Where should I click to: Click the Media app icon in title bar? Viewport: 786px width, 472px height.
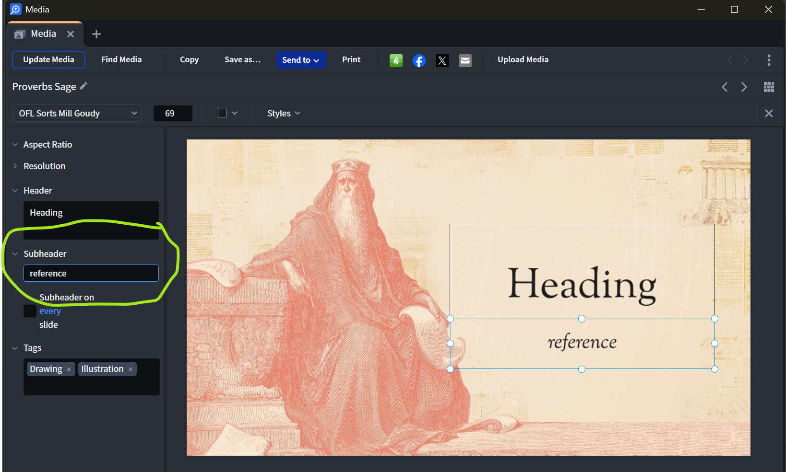coord(16,10)
